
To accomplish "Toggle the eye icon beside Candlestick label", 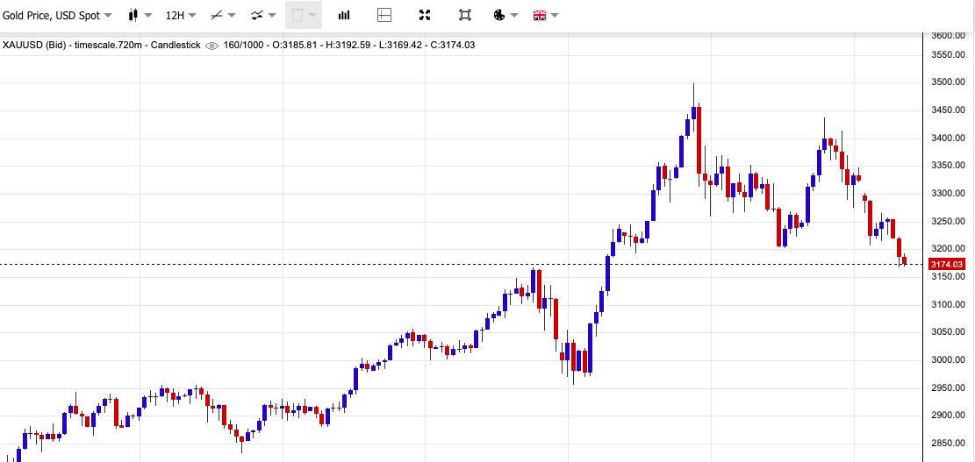I will coord(211,46).
